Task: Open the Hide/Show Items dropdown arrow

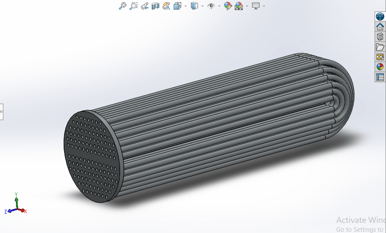Action: pyautogui.click(x=219, y=6)
